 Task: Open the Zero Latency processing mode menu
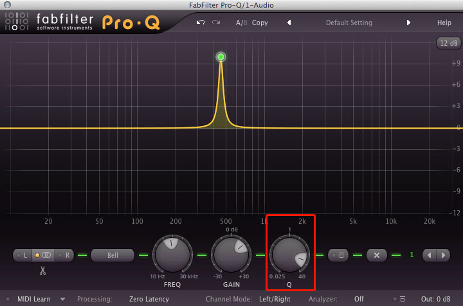[149, 299]
